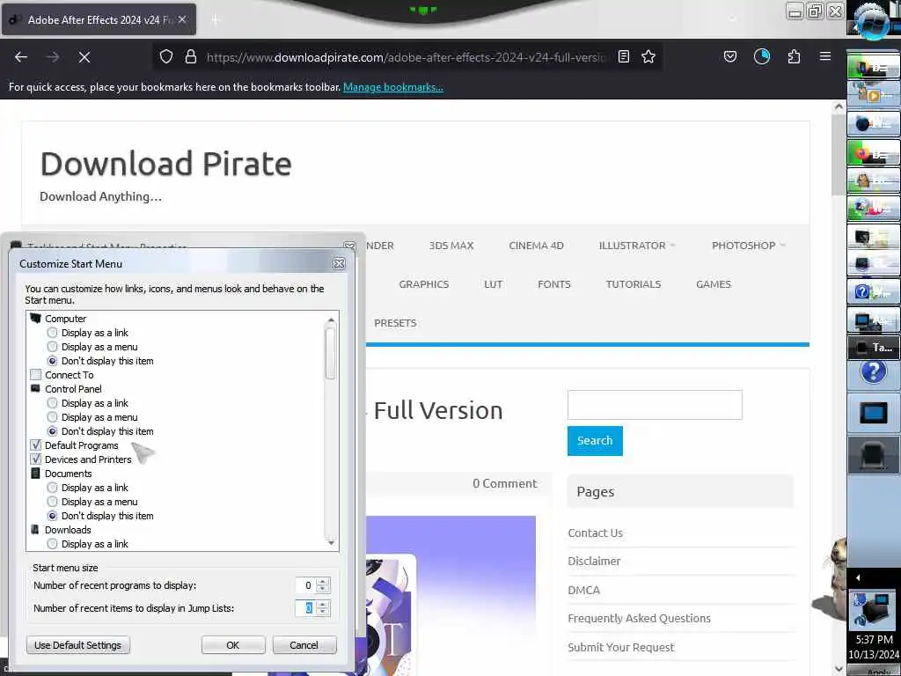Expand the PHOTOSHOP dropdown menu

(748, 246)
